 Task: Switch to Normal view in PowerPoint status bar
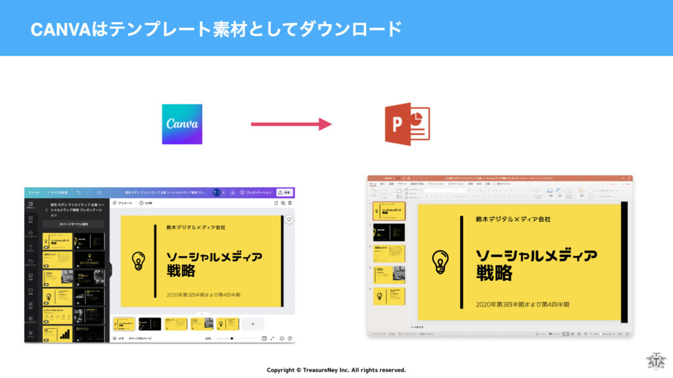pyautogui.click(x=566, y=334)
